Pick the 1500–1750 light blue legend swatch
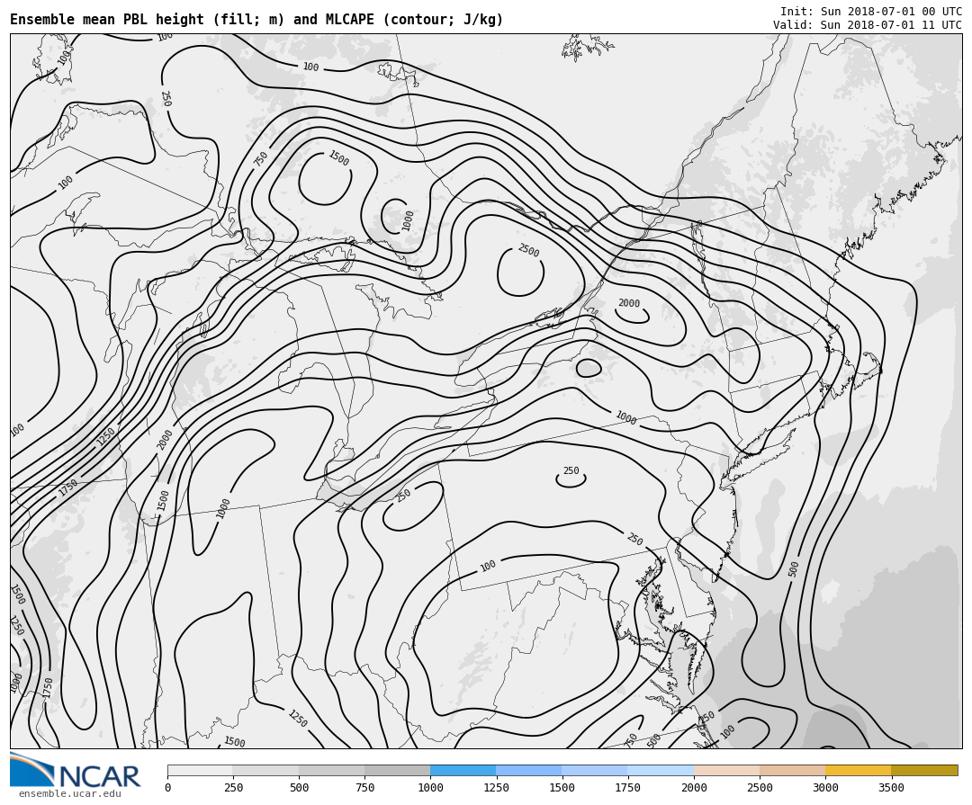The image size is (972, 805). click(x=595, y=770)
